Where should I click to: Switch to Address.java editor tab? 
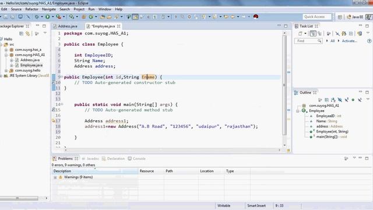68,26
